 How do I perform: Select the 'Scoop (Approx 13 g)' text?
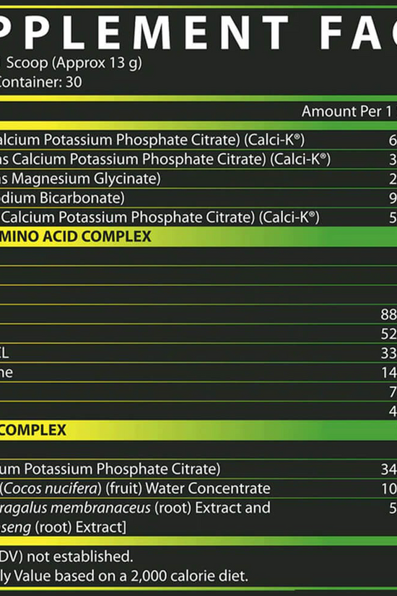click(74, 63)
